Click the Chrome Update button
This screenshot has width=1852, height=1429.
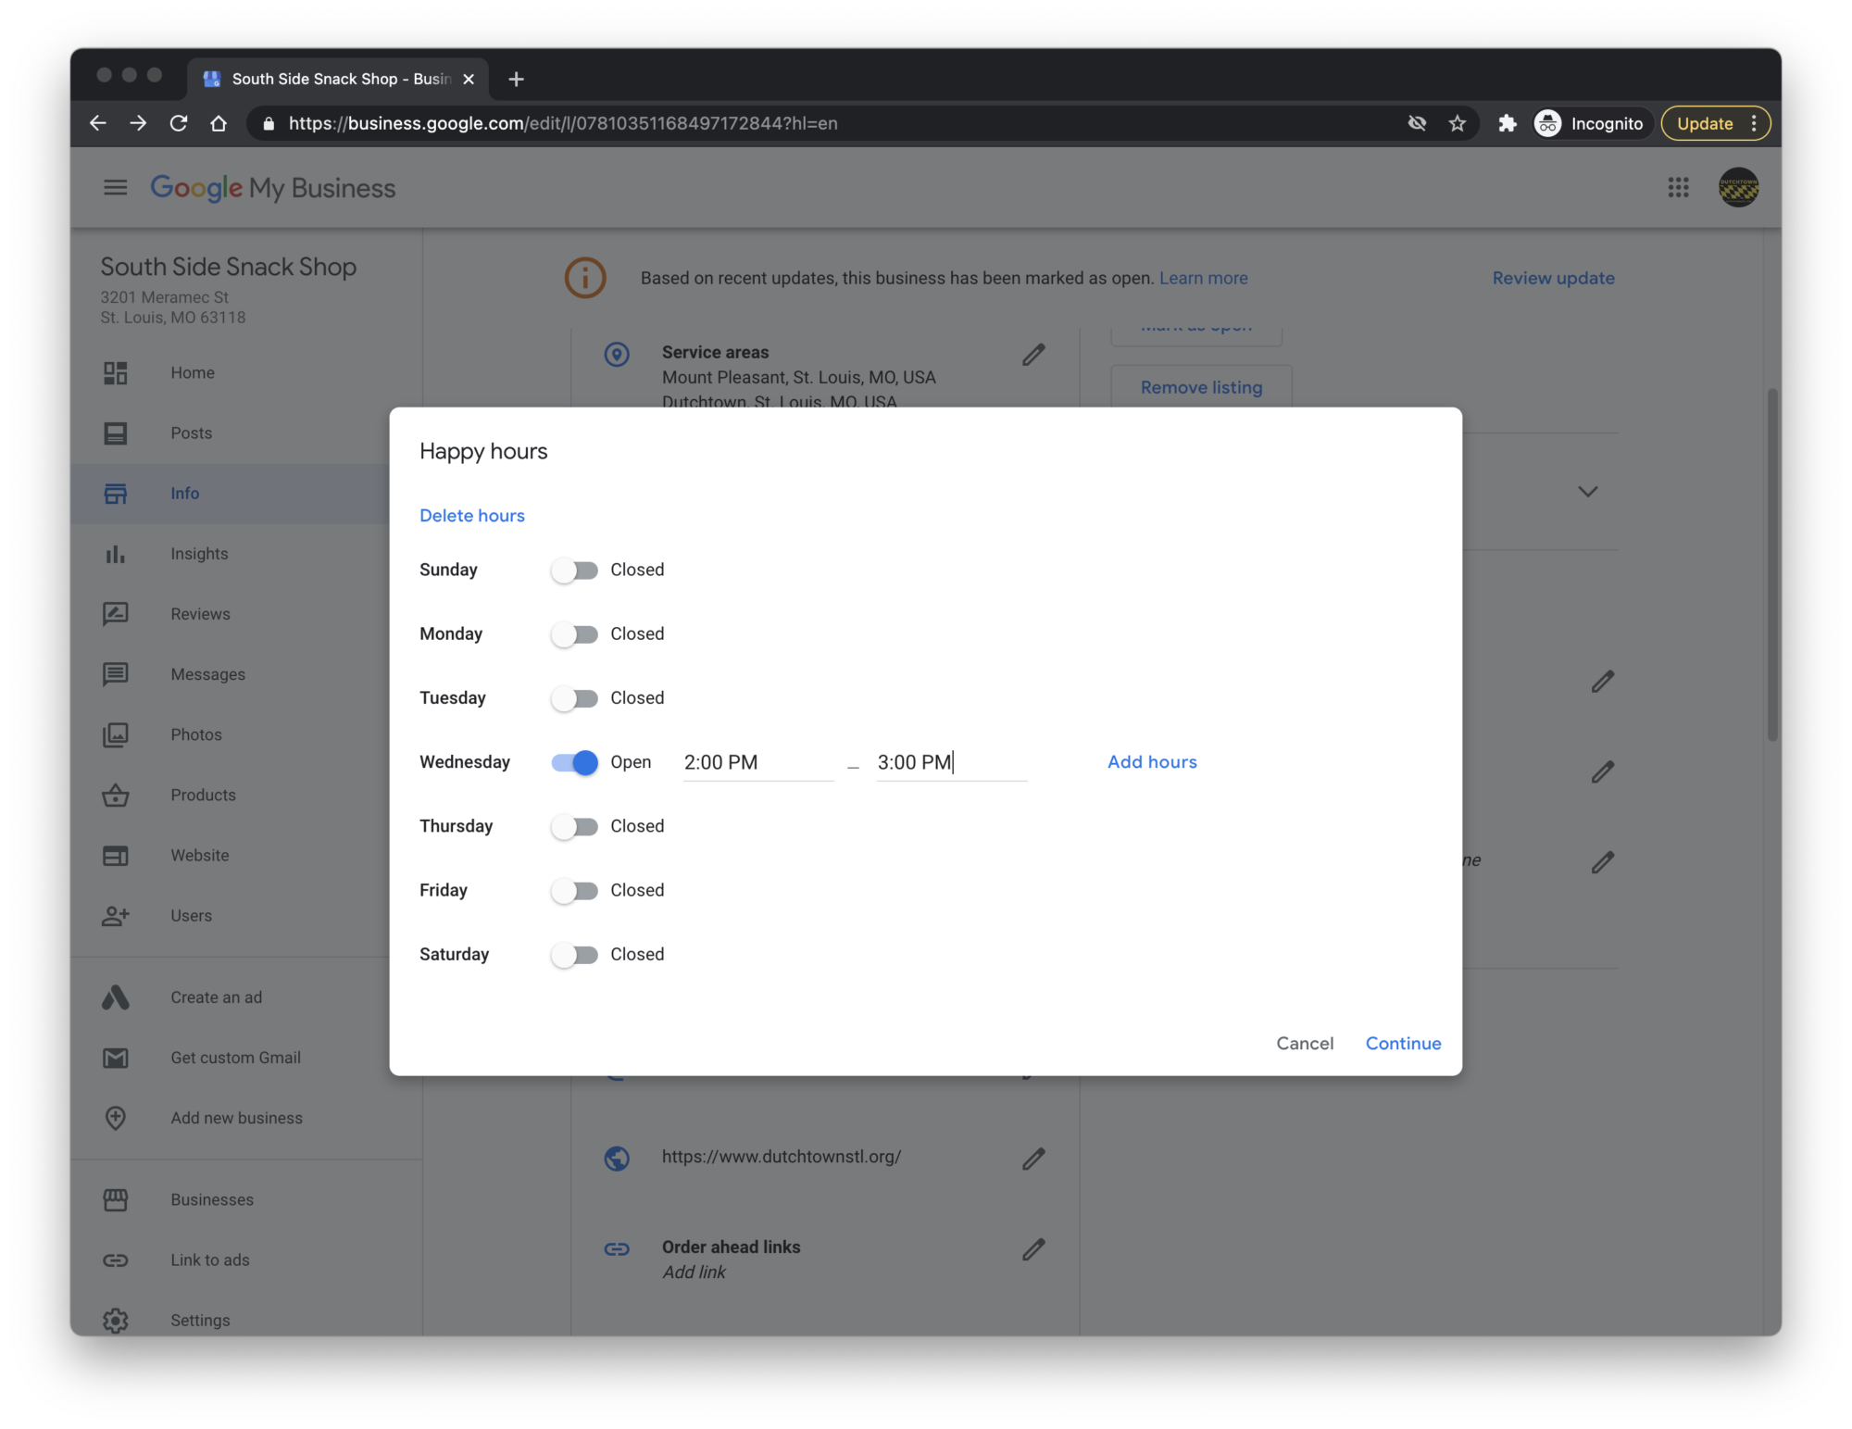(1714, 123)
